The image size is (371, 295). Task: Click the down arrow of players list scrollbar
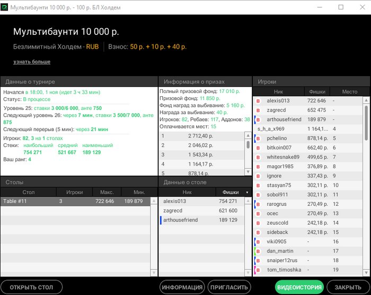click(x=366, y=273)
